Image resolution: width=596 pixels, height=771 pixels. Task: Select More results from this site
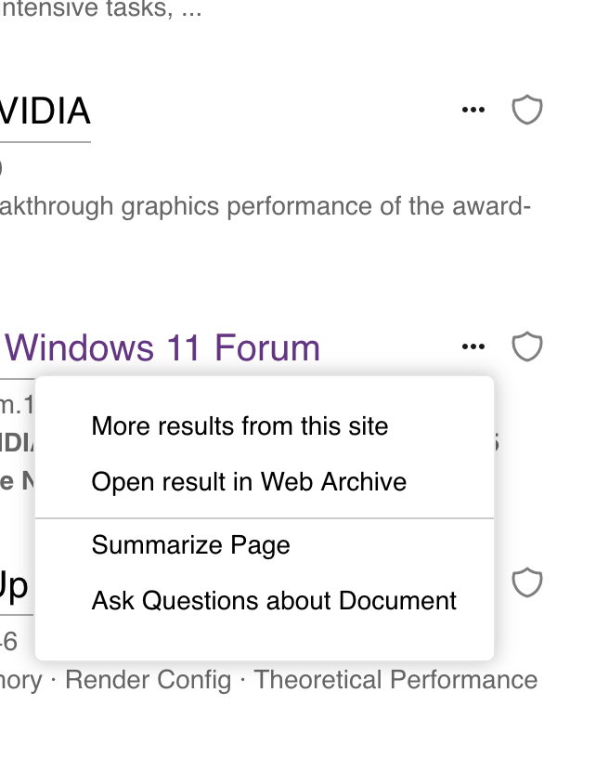(240, 426)
